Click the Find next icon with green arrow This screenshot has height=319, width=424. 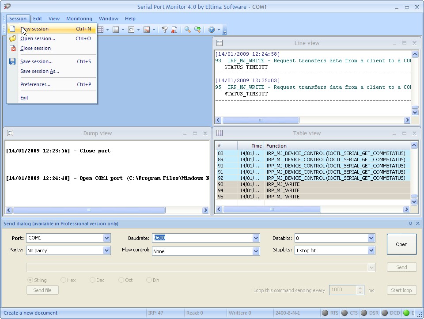[197, 30]
